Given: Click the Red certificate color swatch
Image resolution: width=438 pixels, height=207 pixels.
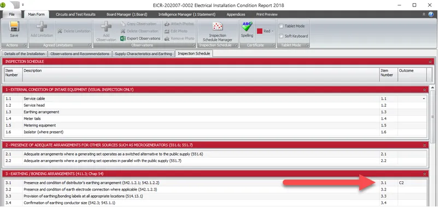Looking at the screenshot, I should (260, 31).
